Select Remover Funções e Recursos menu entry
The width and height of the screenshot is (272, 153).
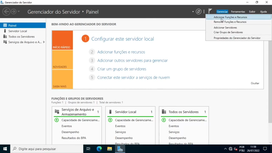[239, 22]
